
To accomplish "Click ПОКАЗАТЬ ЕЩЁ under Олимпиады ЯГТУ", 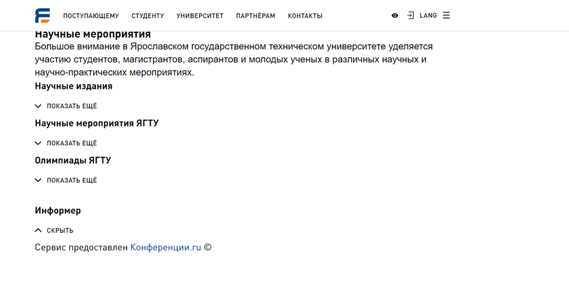I will click(72, 180).
